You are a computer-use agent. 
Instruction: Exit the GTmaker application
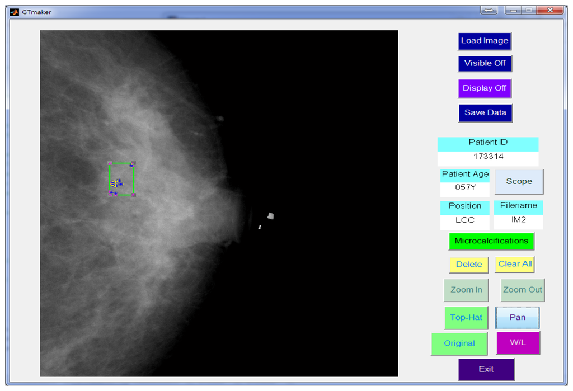coord(486,369)
